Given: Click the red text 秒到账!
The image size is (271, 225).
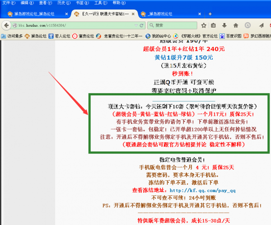Looking at the screenshot, I should pos(182,74).
